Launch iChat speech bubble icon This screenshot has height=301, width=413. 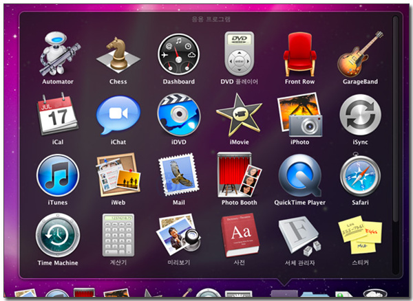pyautogui.click(x=118, y=115)
